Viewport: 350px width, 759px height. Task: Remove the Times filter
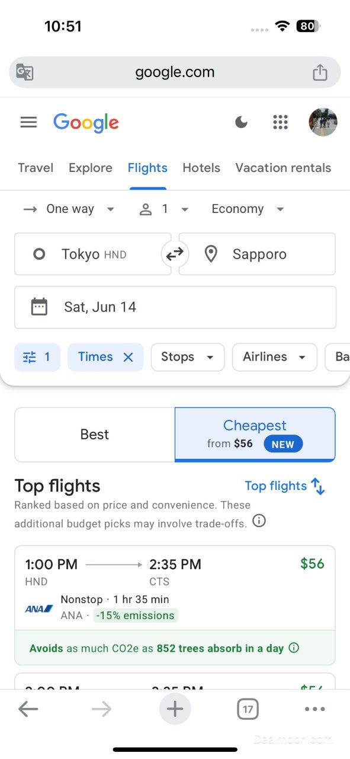[128, 357]
